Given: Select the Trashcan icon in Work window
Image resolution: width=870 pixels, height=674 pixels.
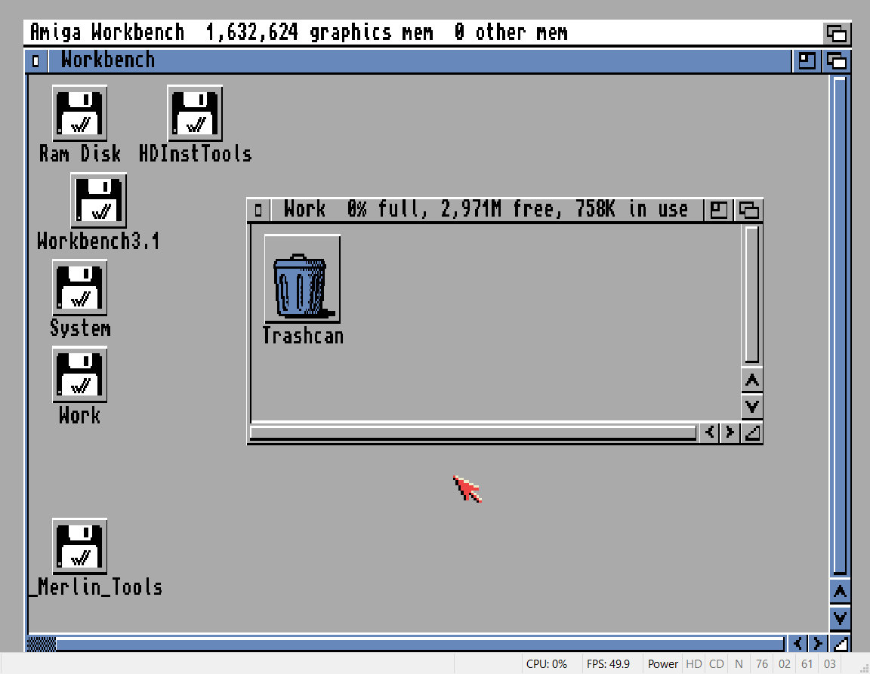Looking at the screenshot, I should click(302, 279).
